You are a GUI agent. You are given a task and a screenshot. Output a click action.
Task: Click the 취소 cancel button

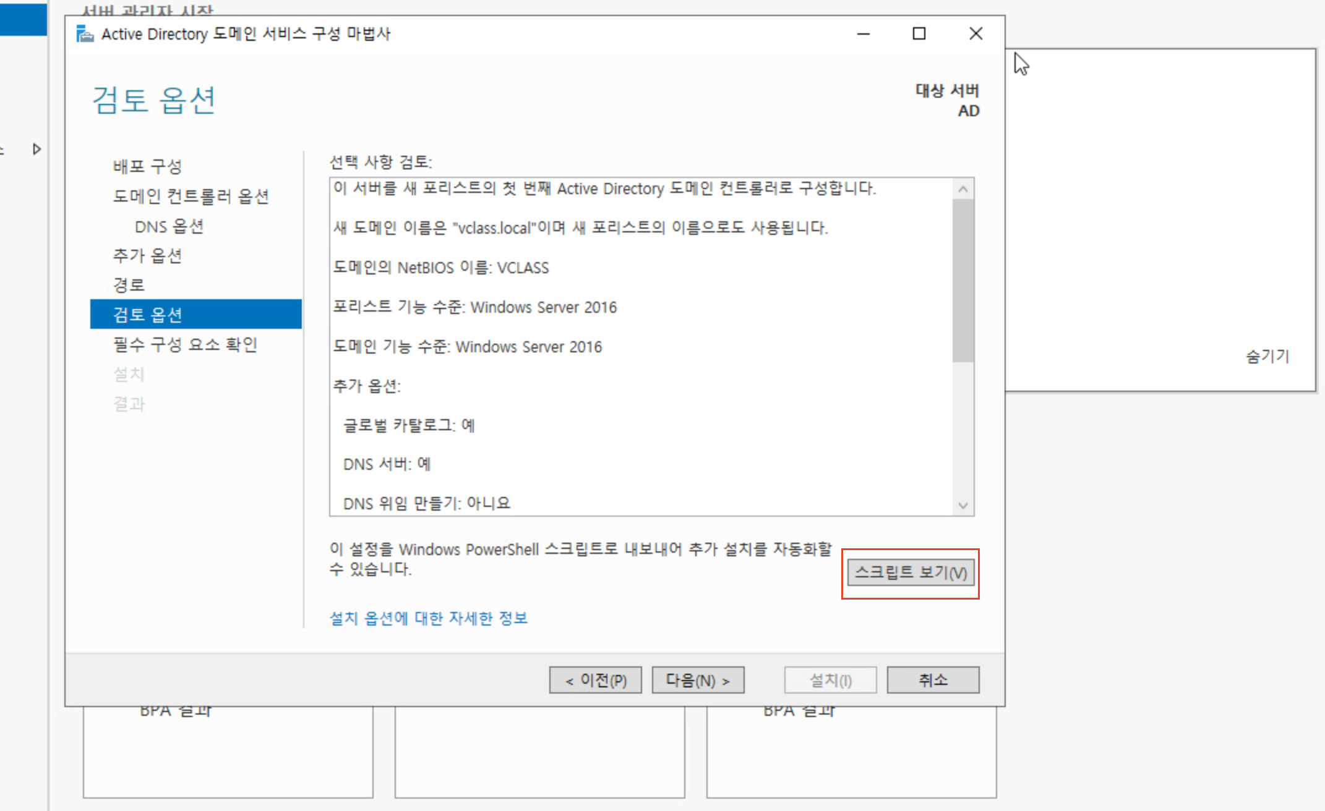[x=932, y=681]
